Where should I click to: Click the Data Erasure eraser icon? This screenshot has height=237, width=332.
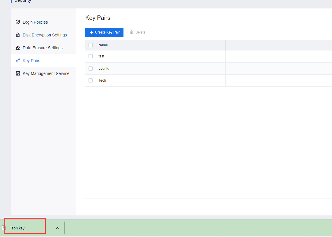(x=18, y=48)
